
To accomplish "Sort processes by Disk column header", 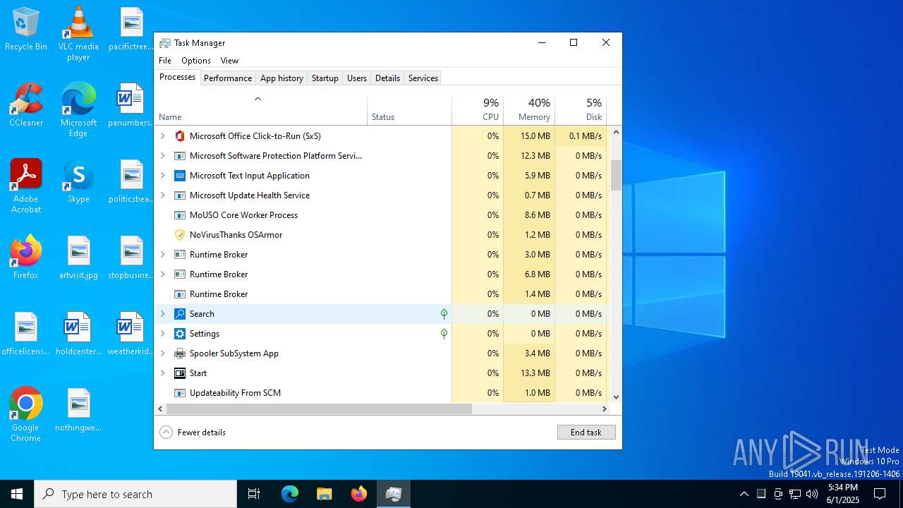I will click(x=581, y=110).
